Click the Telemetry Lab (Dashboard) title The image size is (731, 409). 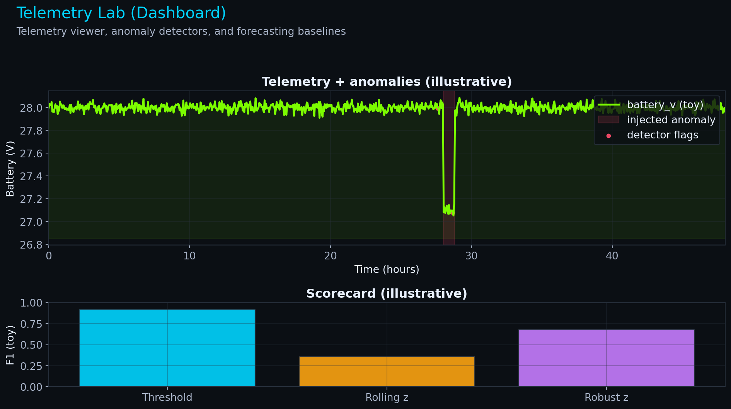coord(121,13)
